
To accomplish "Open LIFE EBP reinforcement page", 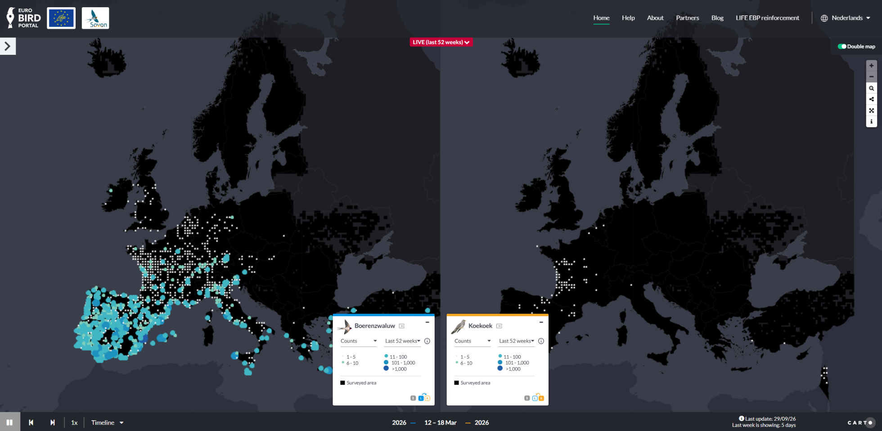I will click(768, 18).
